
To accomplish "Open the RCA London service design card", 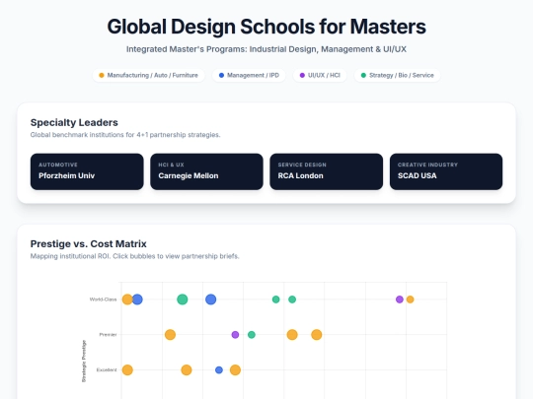I will point(327,171).
